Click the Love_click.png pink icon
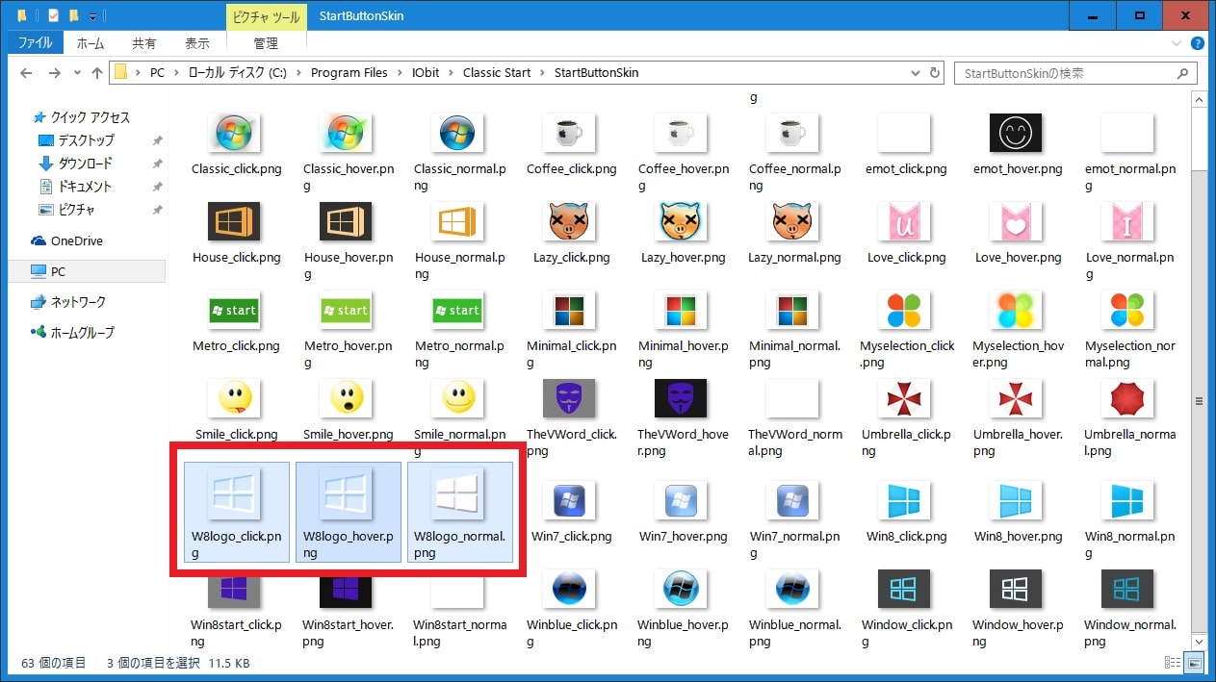The width and height of the screenshot is (1216, 682). 904,221
